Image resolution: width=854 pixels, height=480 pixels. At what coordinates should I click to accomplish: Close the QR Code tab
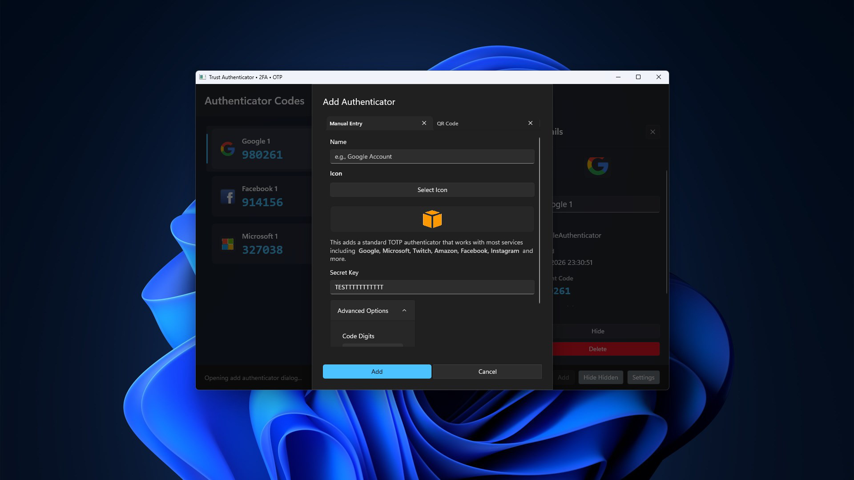tap(530, 123)
